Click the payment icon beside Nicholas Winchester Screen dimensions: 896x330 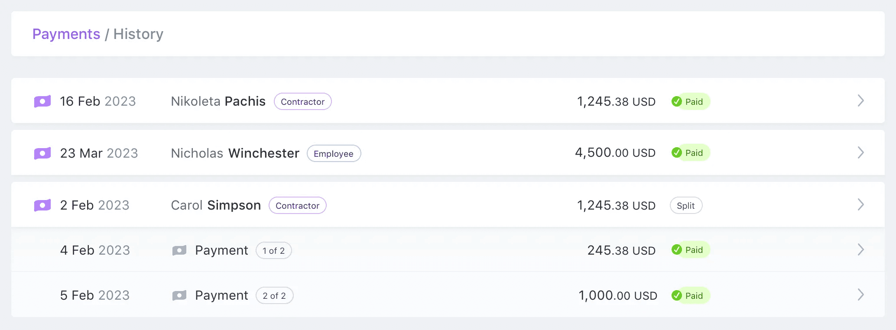[42, 153]
